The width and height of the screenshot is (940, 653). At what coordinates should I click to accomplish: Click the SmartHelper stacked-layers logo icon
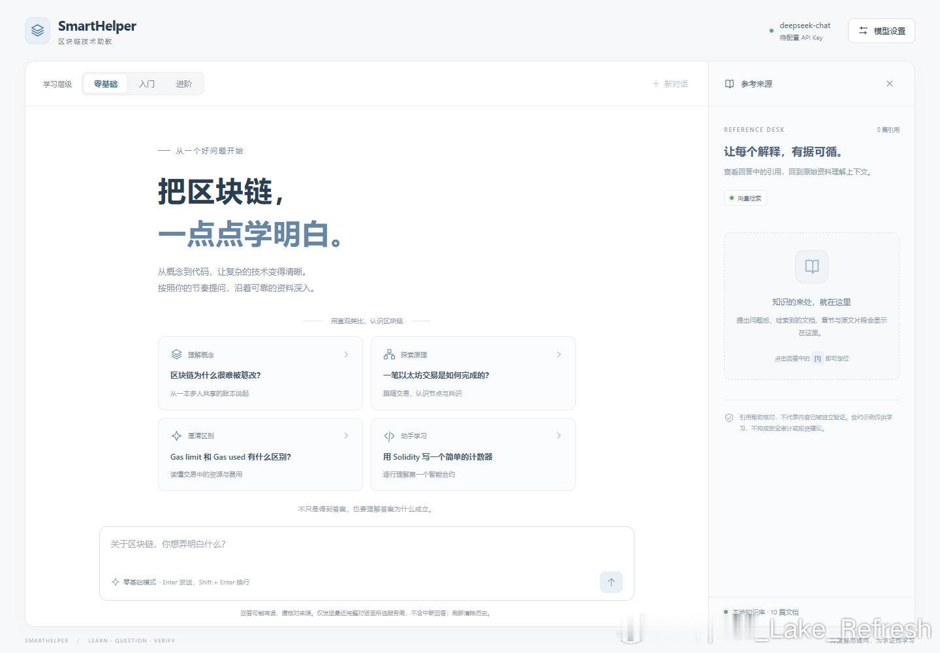pyautogui.click(x=37, y=31)
